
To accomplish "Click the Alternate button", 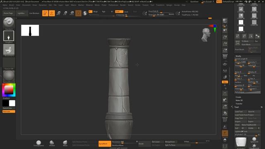I will [x=9, y=111].
